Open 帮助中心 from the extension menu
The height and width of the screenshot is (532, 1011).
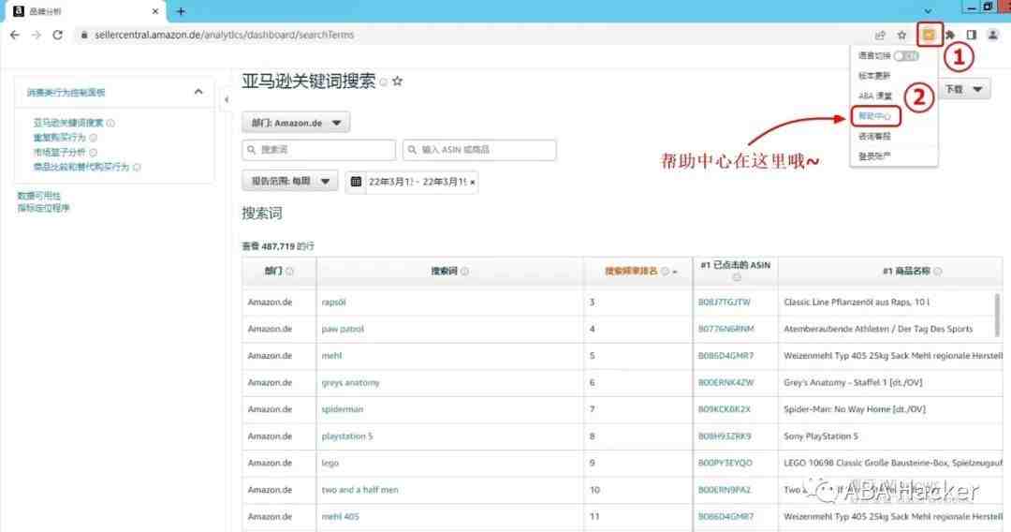click(x=874, y=116)
